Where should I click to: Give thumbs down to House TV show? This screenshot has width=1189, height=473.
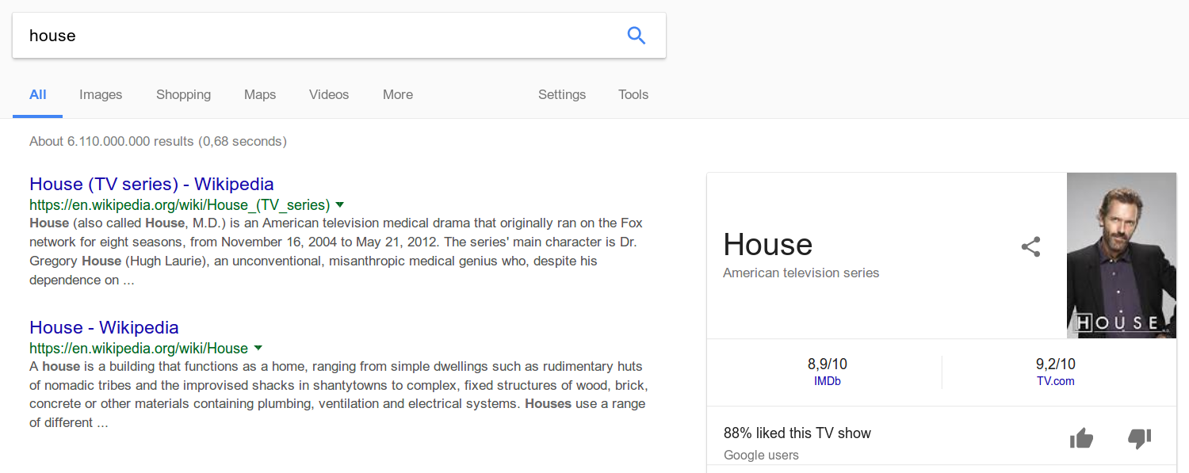point(1139,438)
